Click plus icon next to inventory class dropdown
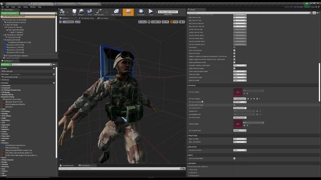This screenshot has width=321, height=180. pyautogui.click(x=254, y=99)
